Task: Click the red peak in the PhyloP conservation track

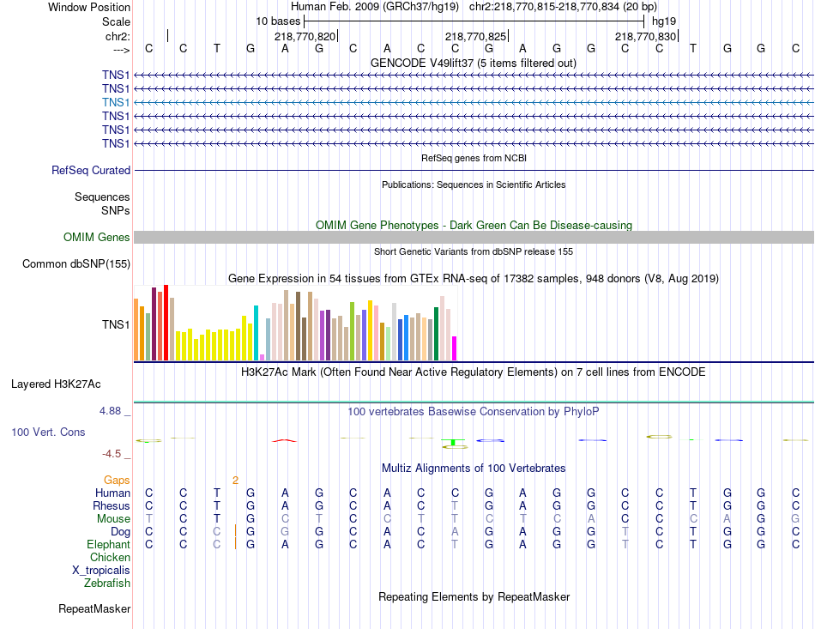Action: [284, 441]
